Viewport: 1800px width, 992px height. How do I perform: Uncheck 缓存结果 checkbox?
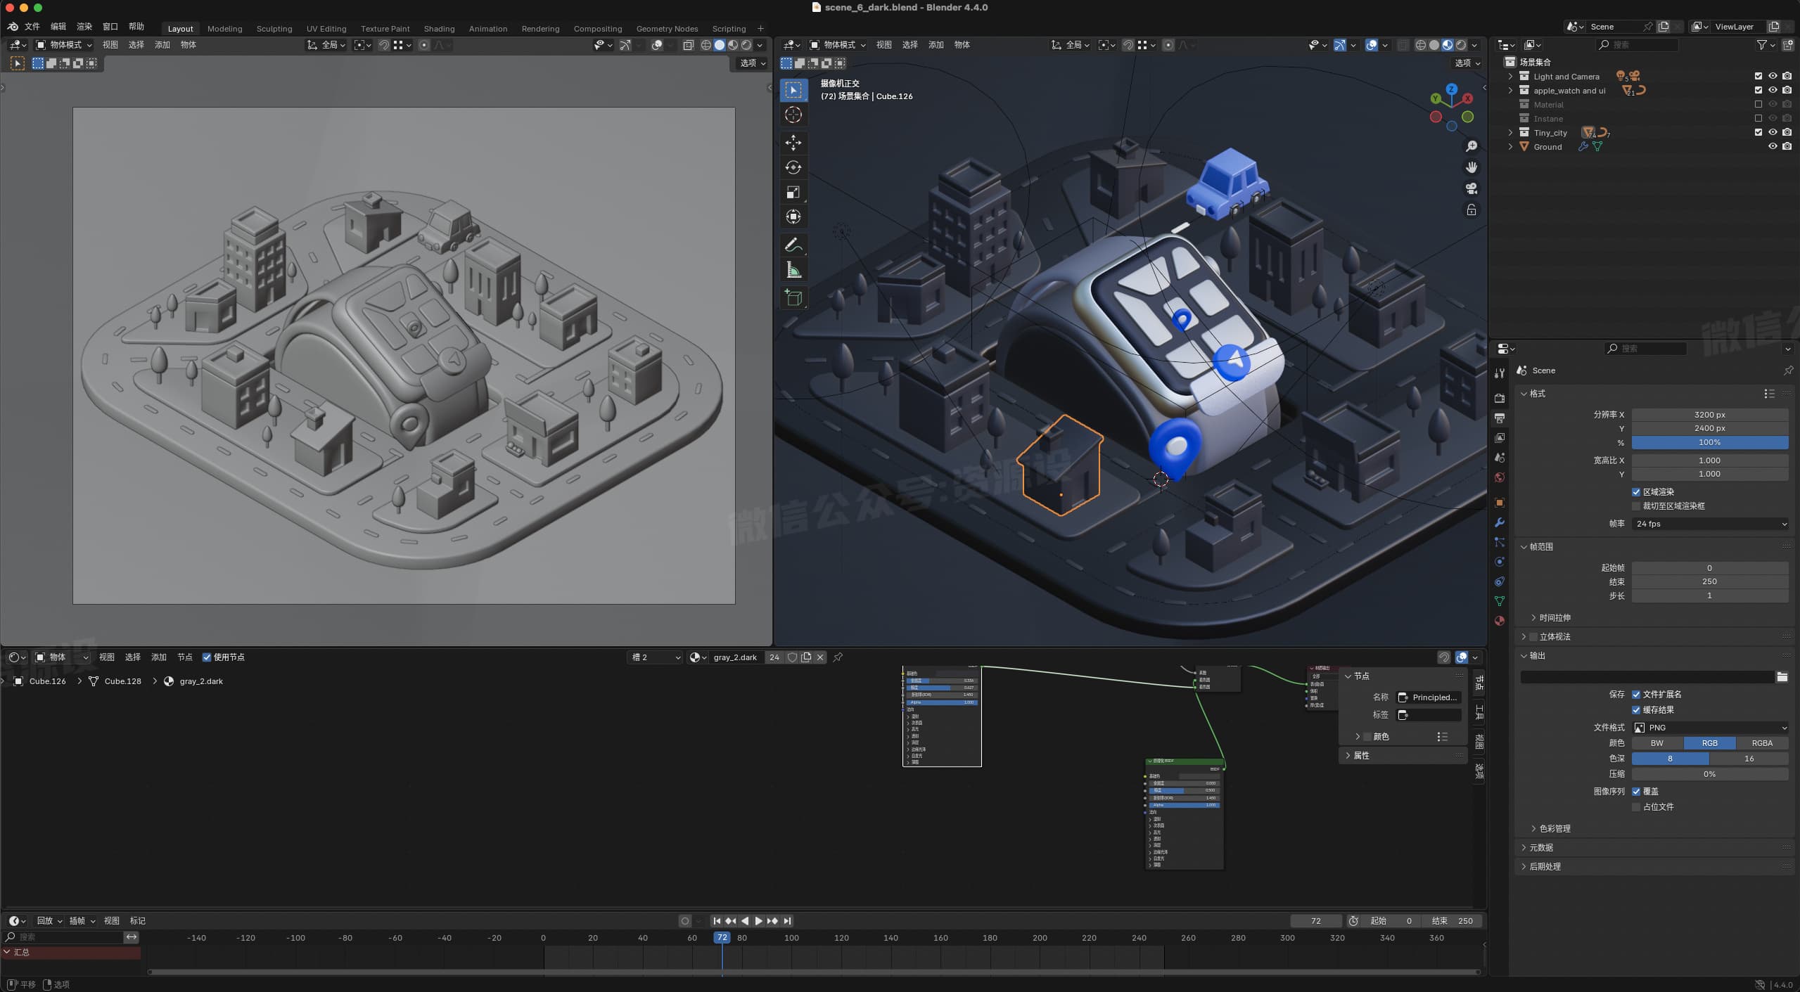[1636, 710]
